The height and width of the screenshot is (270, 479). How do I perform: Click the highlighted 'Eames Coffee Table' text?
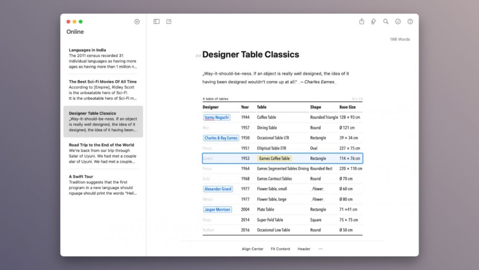(x=275, y=158)
